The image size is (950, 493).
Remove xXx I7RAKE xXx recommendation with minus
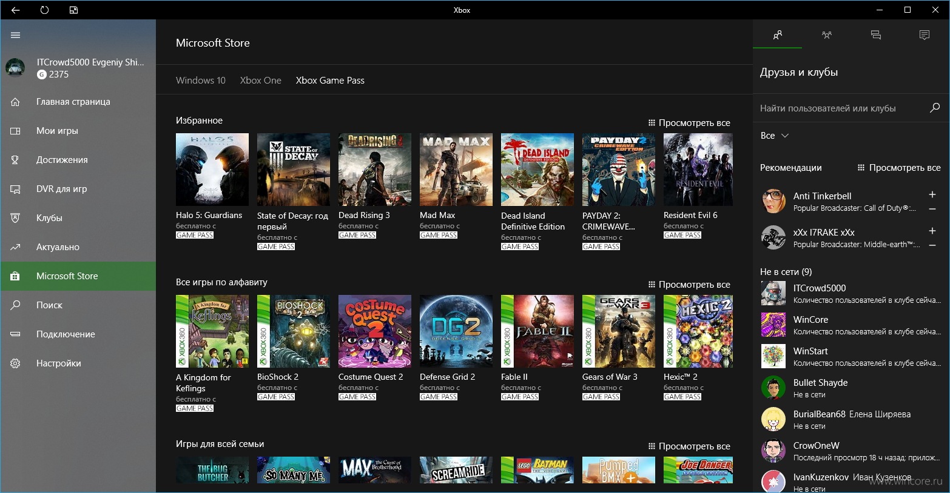tap(932, 245)
